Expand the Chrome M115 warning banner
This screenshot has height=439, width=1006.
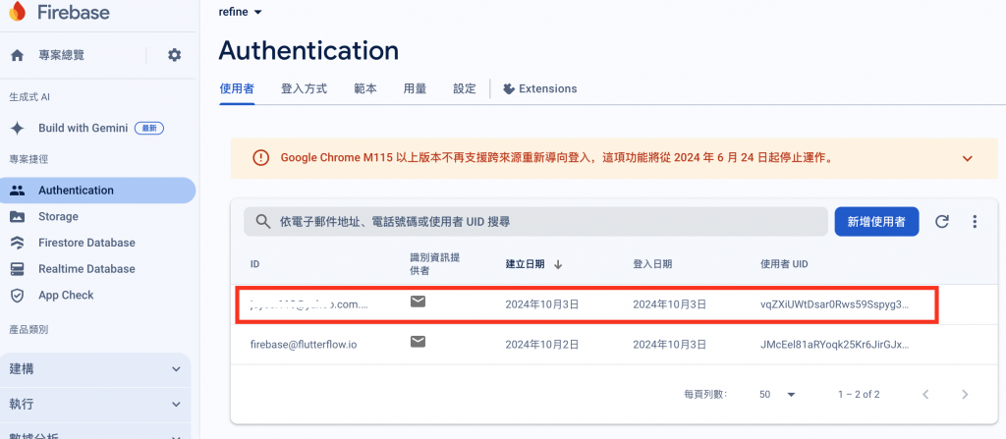968,158
